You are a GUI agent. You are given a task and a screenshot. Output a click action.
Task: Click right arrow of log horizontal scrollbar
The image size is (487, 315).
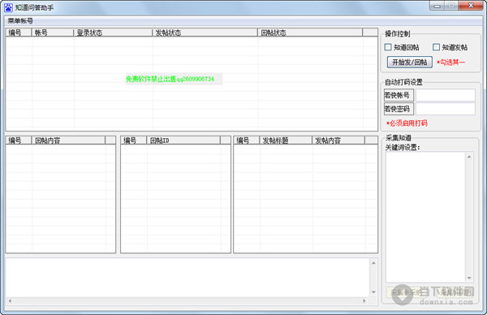(364, 300)
